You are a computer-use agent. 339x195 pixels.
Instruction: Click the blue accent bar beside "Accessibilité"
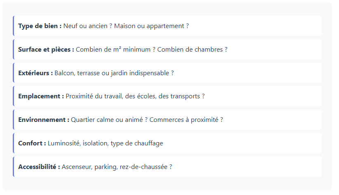tap(14, 167)
